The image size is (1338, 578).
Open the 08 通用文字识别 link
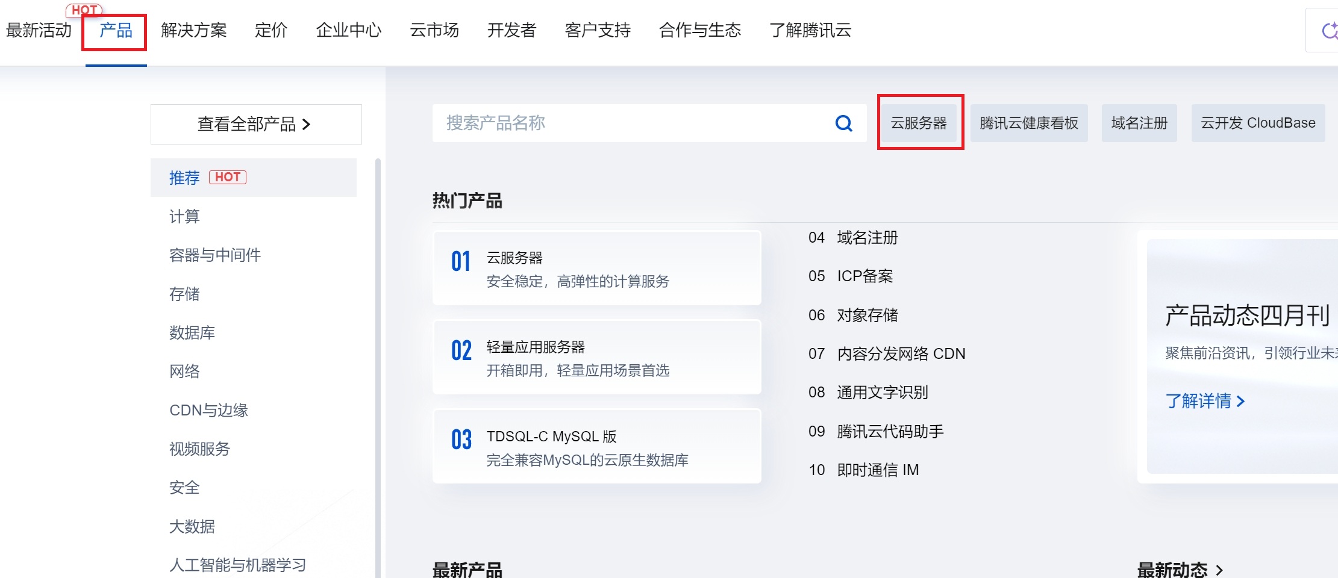pos(868,393)
